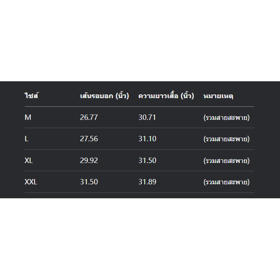Image resolution: width=280 pixels, height=280 pixels.
Task: Select the chest value 27.56
Action: coord(89,139)
